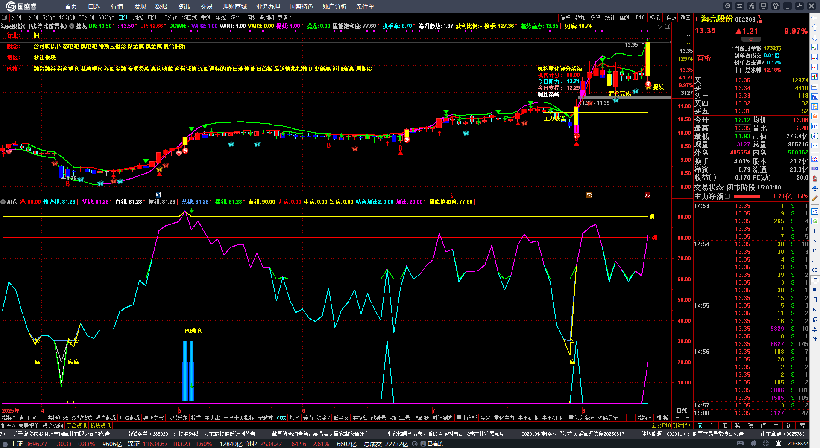Open the candlestick chart icon in right sidebar

point(815,76)
